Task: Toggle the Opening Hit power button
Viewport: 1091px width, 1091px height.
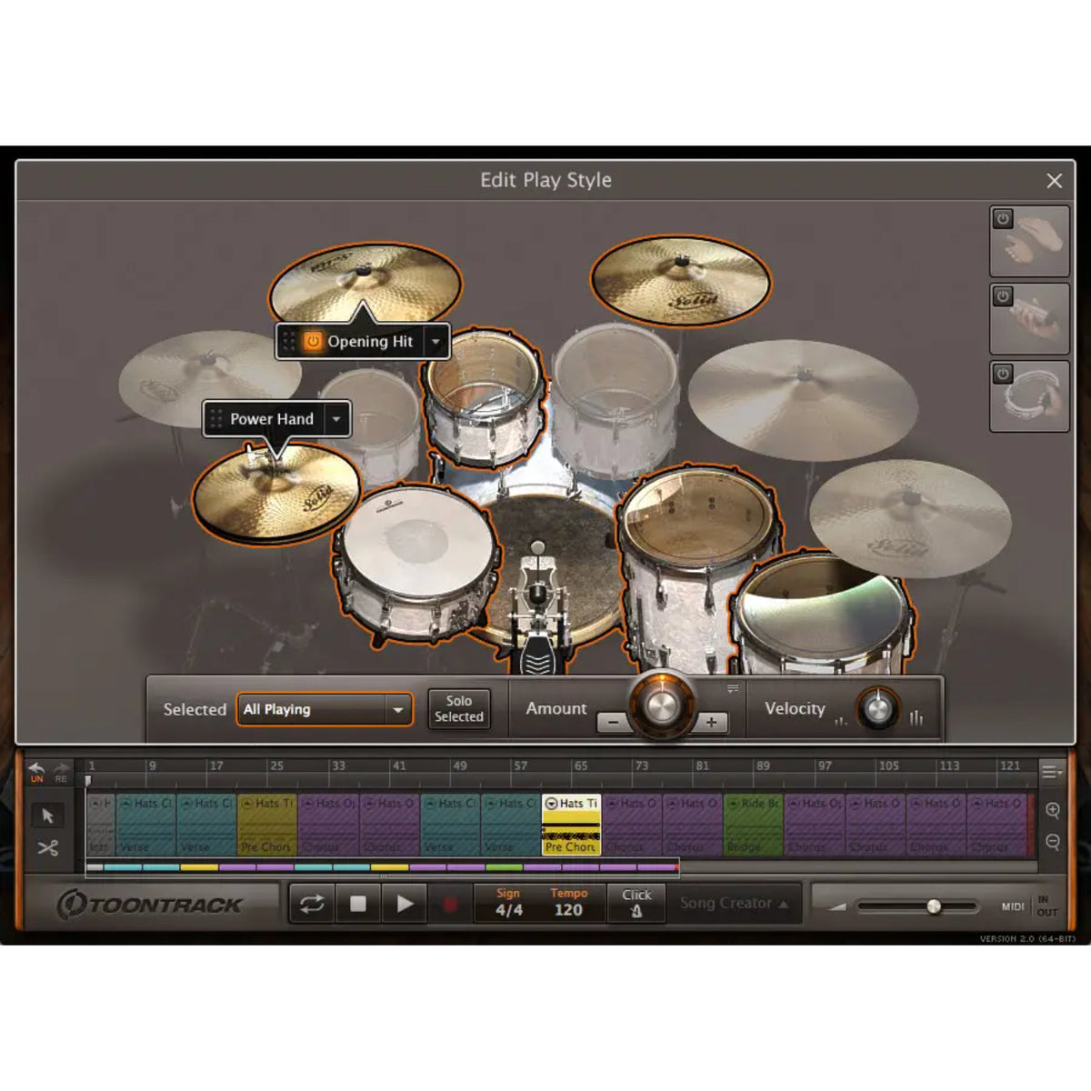Action: click(313, 342)
